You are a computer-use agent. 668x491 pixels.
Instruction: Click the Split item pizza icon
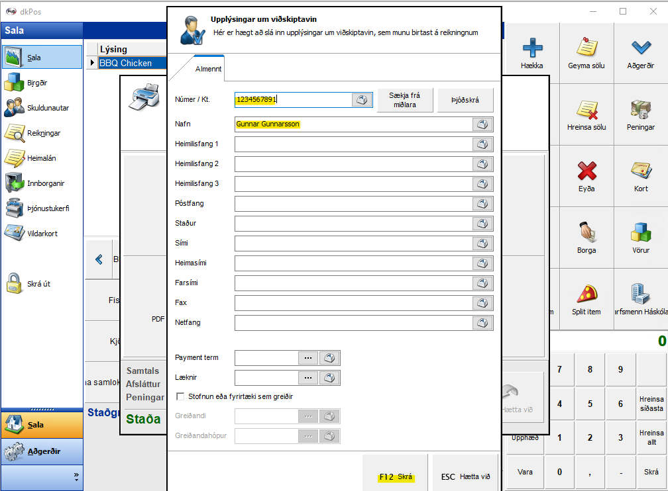586,295
